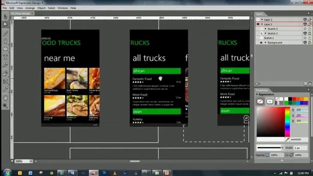The image size is (313, 176).
Task: Open the Help menu
Action: [73, 8]
